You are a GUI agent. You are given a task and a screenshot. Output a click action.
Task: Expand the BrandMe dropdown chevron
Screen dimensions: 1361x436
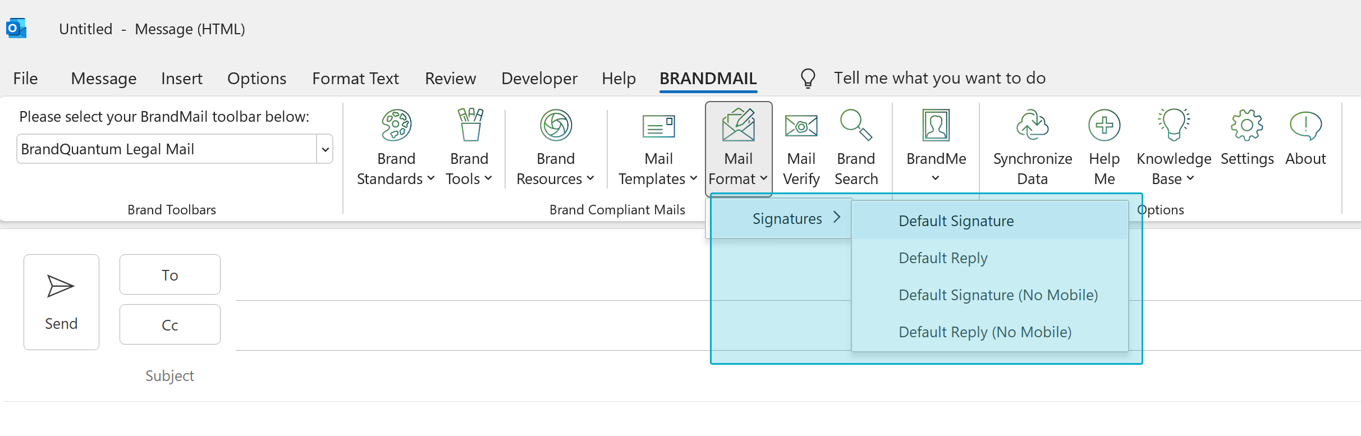click(x=936, y=178)
